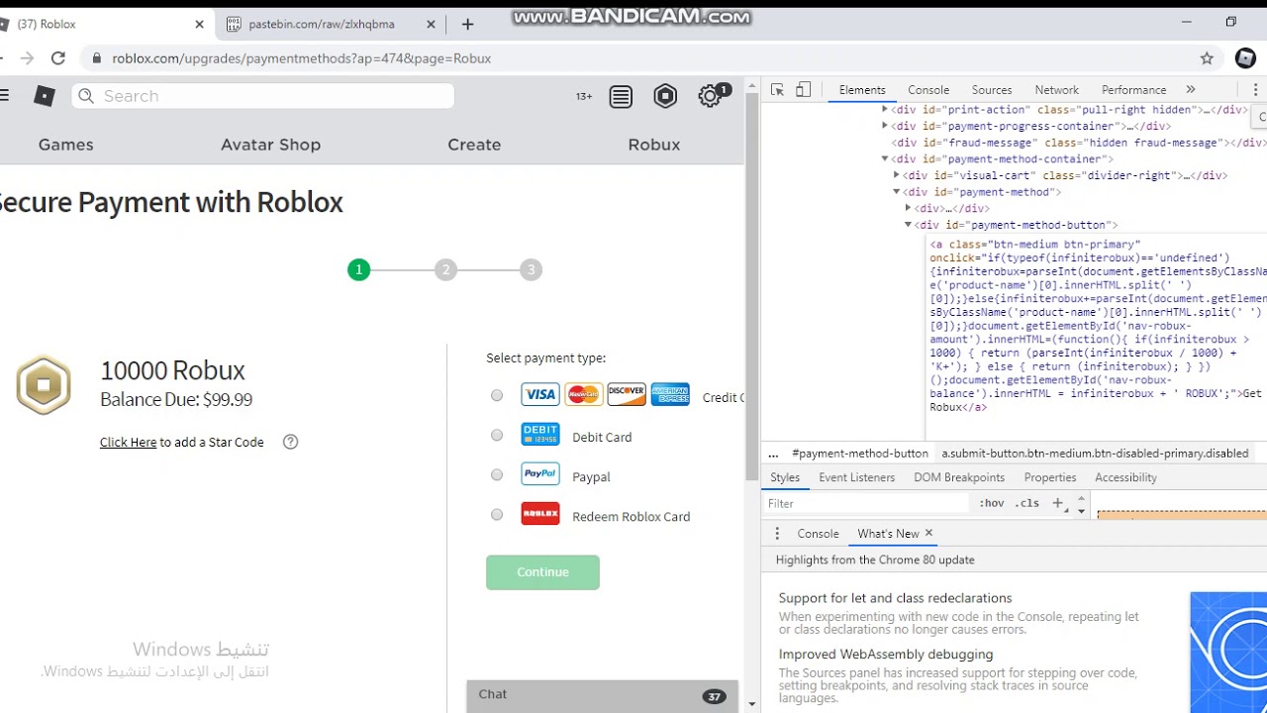The image size is (1267, 713).
Task: Click the Roblox logo home icon
Action: (x=45, y=95)
